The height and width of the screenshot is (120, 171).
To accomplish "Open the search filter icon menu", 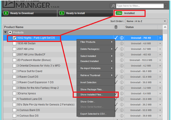I will (x=113, y=6).
